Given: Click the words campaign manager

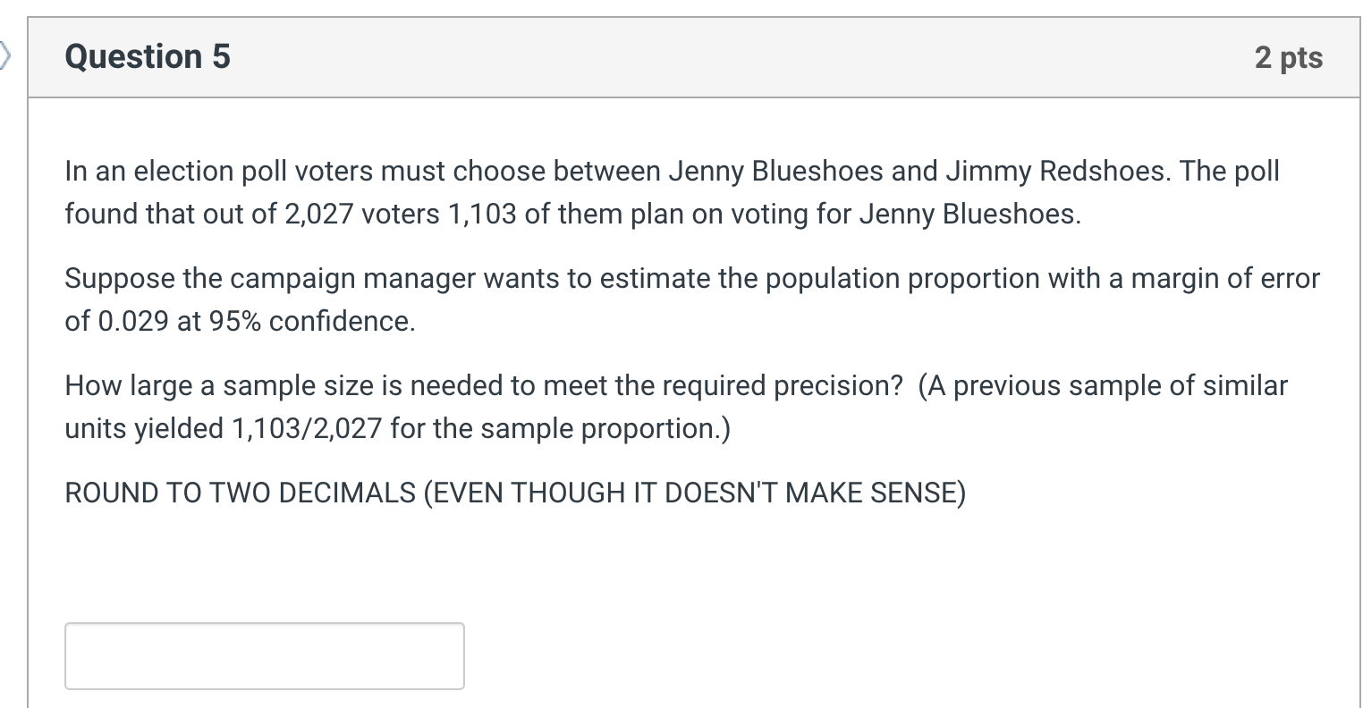Looking at the screenshot, I should (x=356, y=280).
